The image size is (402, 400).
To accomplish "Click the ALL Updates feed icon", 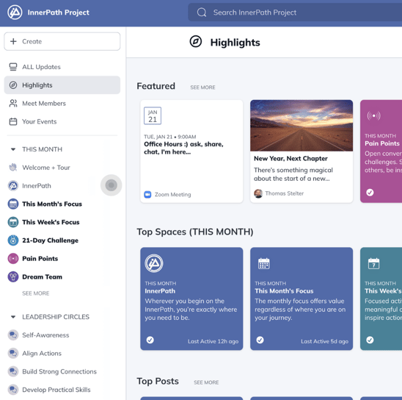I will [13, 67].
